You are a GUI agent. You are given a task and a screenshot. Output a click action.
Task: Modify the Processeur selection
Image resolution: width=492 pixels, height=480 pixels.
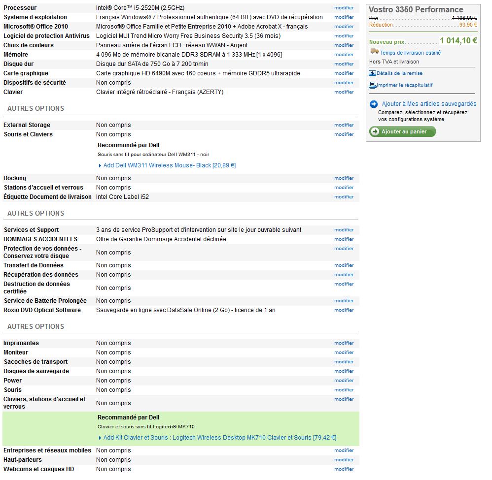(344, 8)
